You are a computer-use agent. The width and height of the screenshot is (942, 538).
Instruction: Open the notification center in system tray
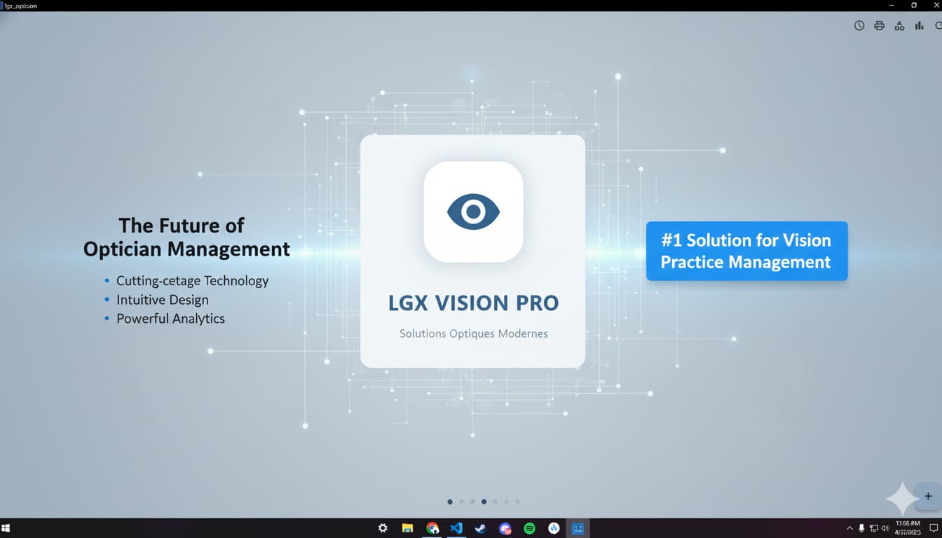[933, 528]
